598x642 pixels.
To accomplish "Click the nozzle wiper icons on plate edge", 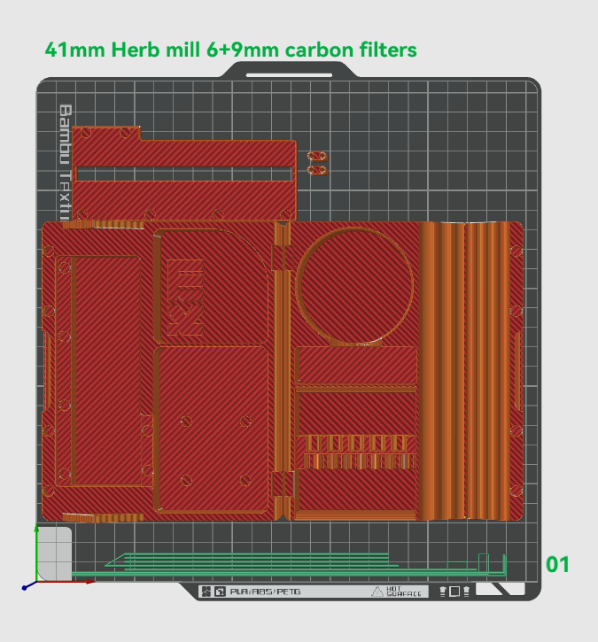I will point(454,592).
